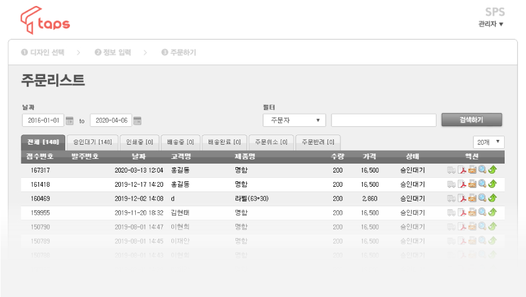Open the start date calendar picker icon
The width and height of the screenshot is (526, 297).
click(69, 121)
